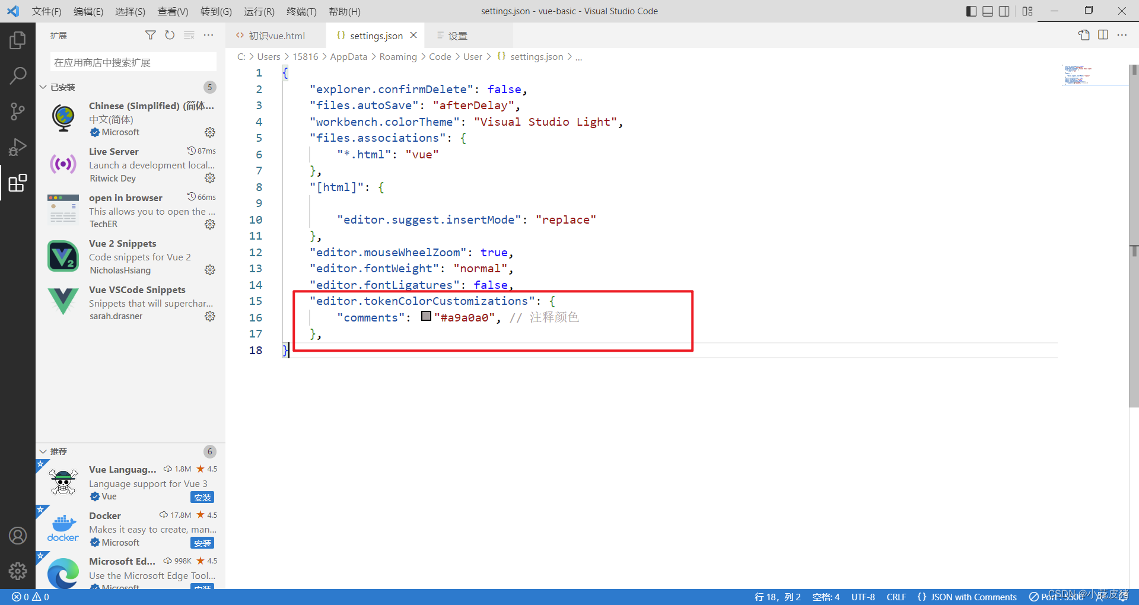The height and width of the screenshot is (605, 1139).
Task: Open the 终端(T) menu
Action: click(x=301, y=11)
